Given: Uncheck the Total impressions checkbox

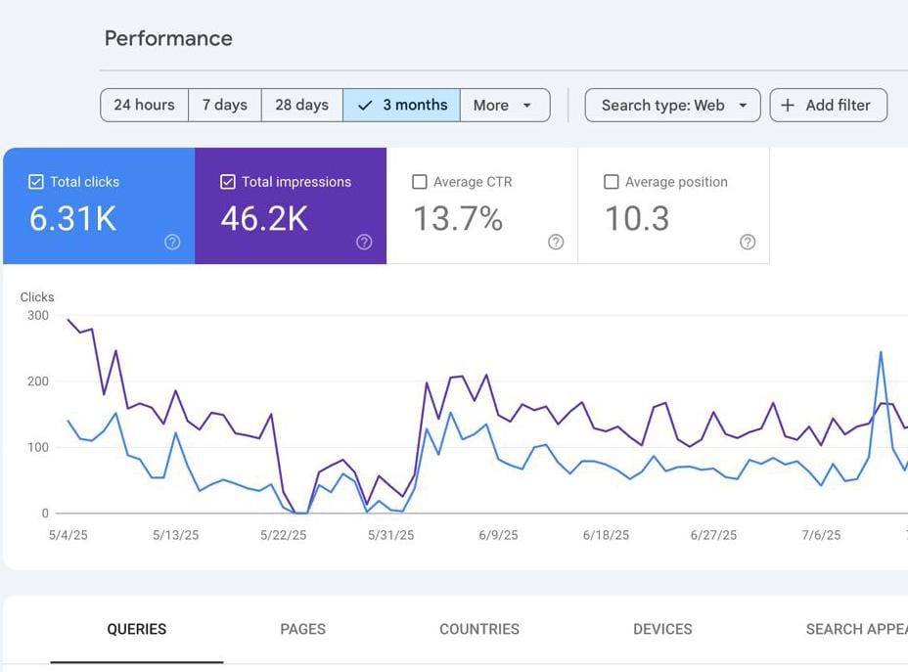Looking at the screenshot, I should (228, 182).
